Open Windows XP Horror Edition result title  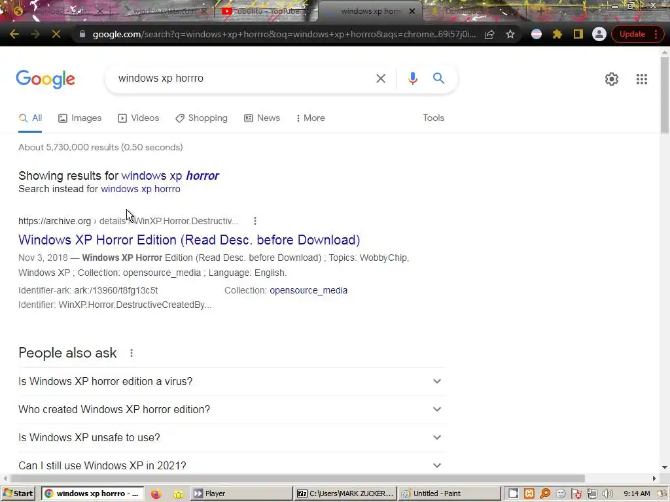tap(189, 240)
